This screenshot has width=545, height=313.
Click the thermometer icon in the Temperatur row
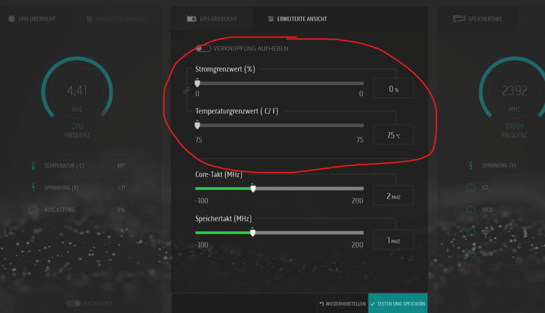pyautogui.click(x=33, y=165)
